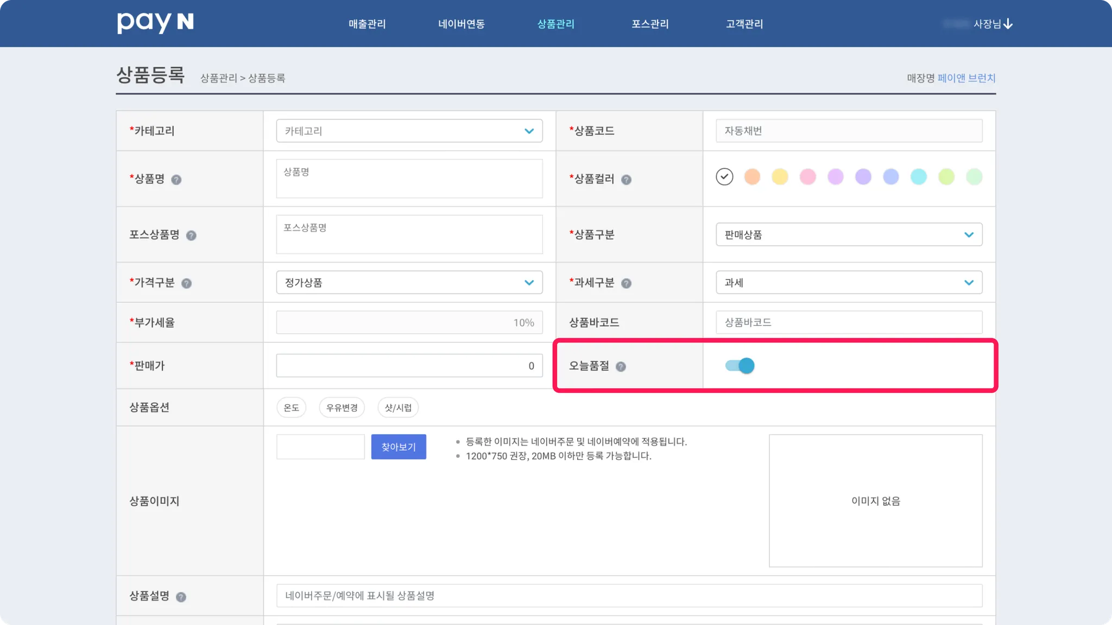The height and width of the screenshot is (625, 1112).
Task: Click the help icon next to 포스상품명
Action: [191, 235]
